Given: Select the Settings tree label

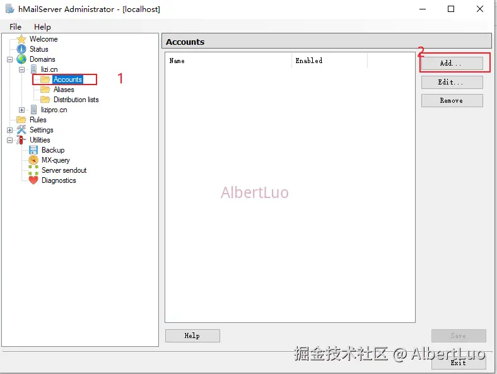Looking at the screenshot, I should pyautogui.click(x=42, y=130).
